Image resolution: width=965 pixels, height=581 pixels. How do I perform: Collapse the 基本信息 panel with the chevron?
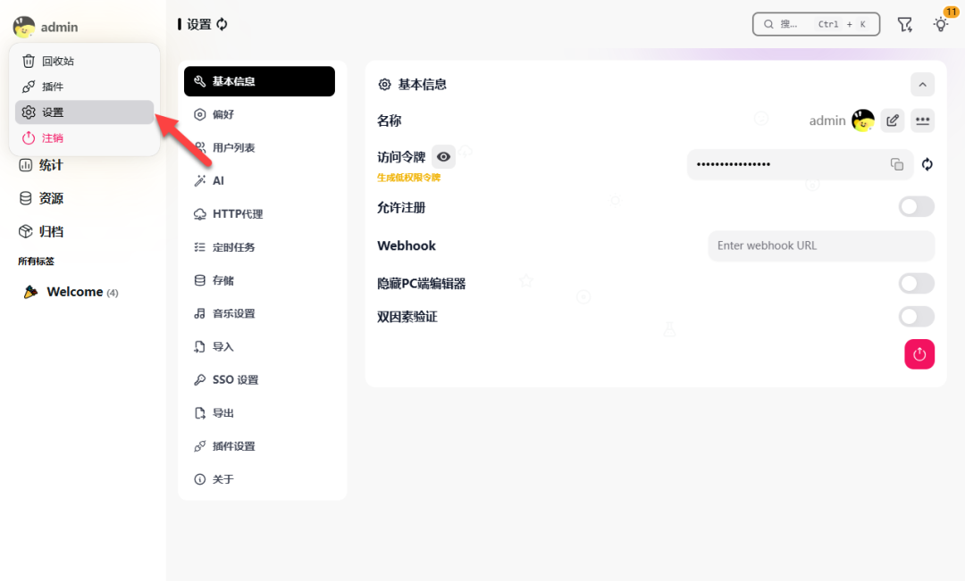pos(922,85)
